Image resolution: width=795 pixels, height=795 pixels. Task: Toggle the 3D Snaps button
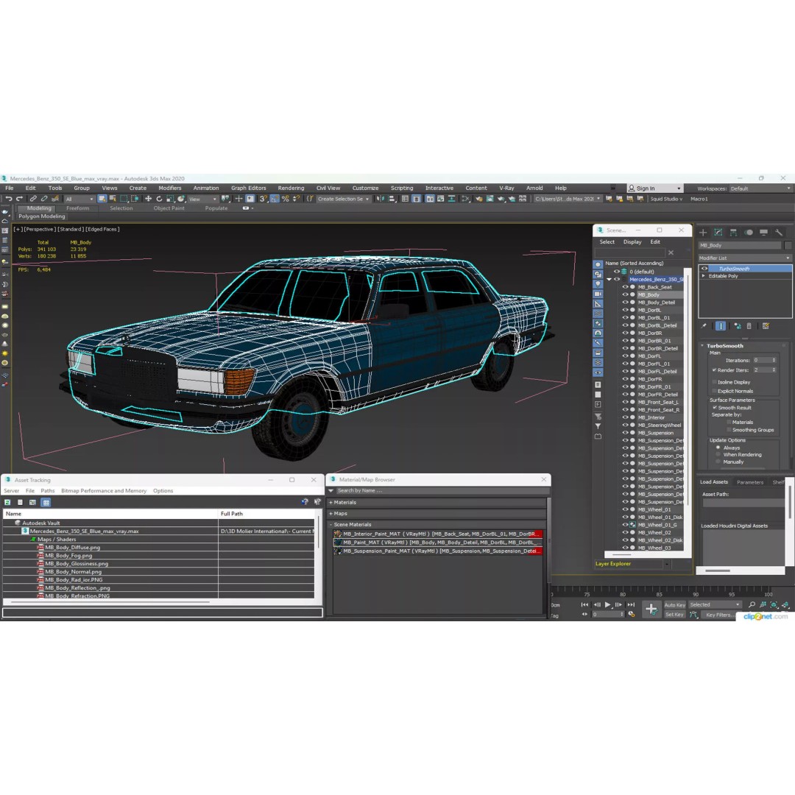click(x=263, y=199)
